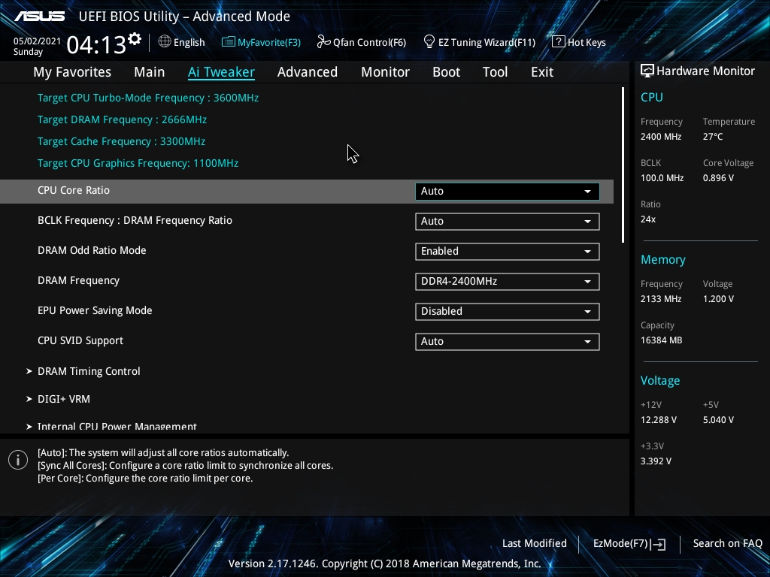Click Last Modified at the bottom

535,543
